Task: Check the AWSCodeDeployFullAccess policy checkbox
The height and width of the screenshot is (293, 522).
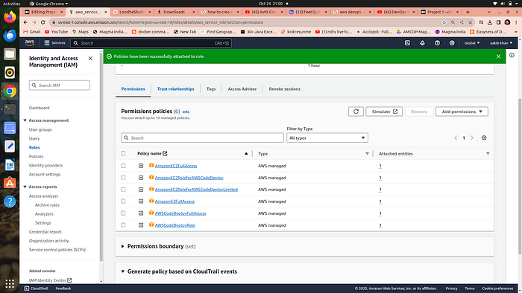Action: 123,213
